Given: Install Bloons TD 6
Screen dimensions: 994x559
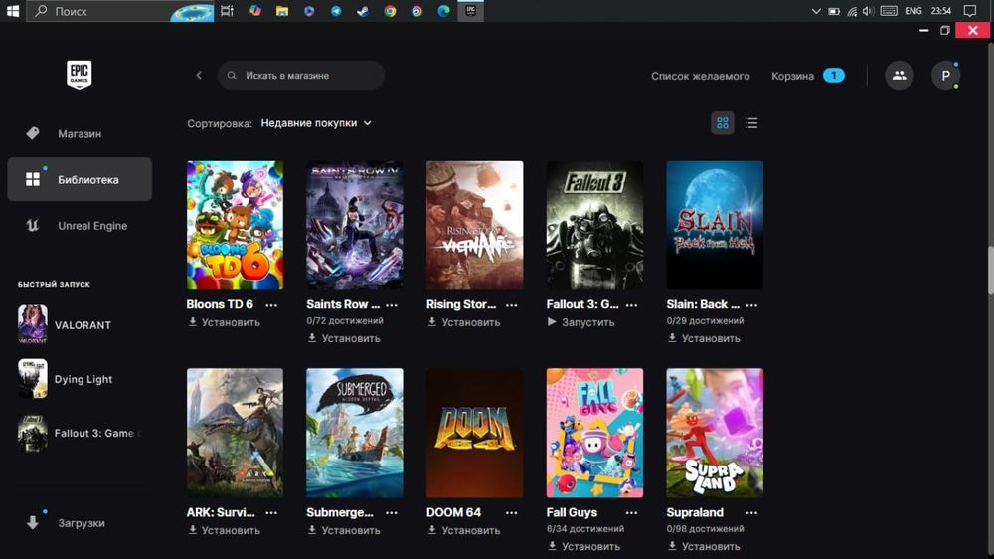Looking at the screenshot, I should pos(225,322).
